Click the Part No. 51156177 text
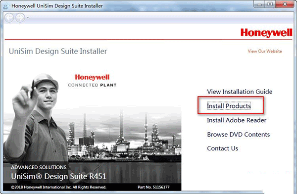The image size is (297, 194). pos(153,187)
